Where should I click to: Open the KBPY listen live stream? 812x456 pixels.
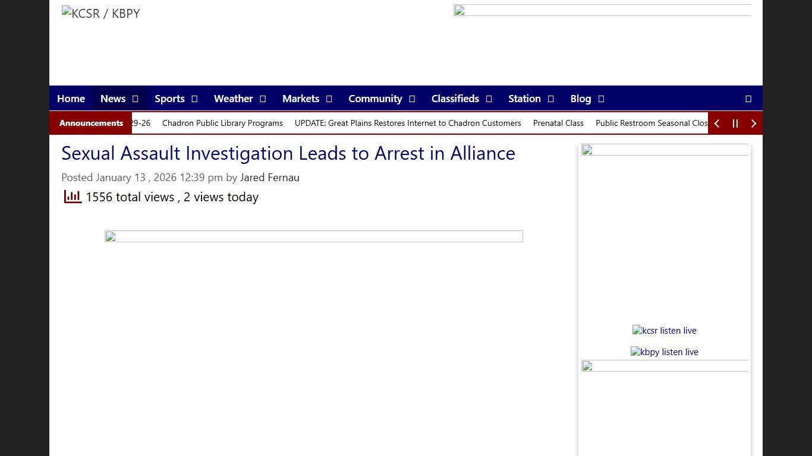point(664,351)
